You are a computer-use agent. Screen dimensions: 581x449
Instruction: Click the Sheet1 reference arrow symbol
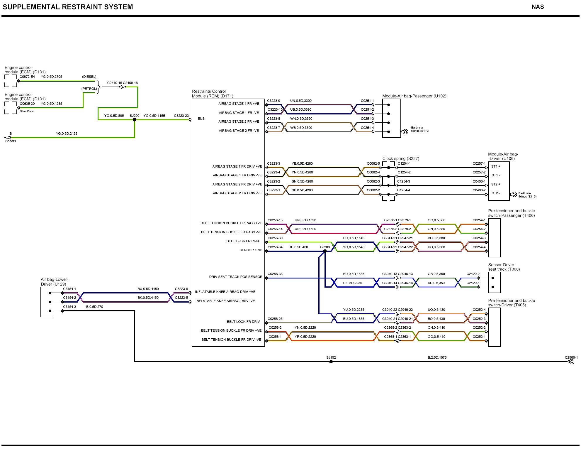point(8,138)
